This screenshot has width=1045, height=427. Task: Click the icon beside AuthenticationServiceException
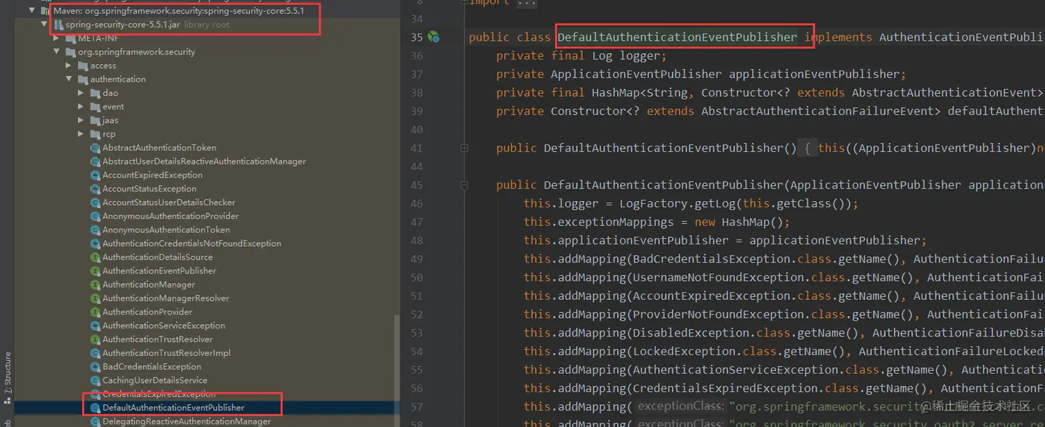coord(96,325)
